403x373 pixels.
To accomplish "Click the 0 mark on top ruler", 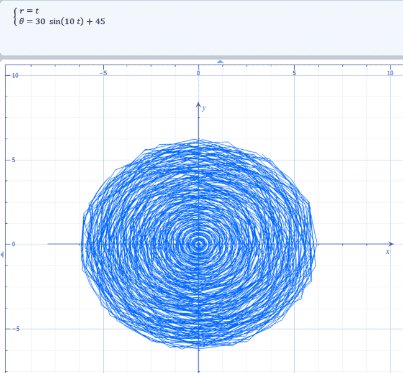I will pyautogui.click(x=199, y=73).
